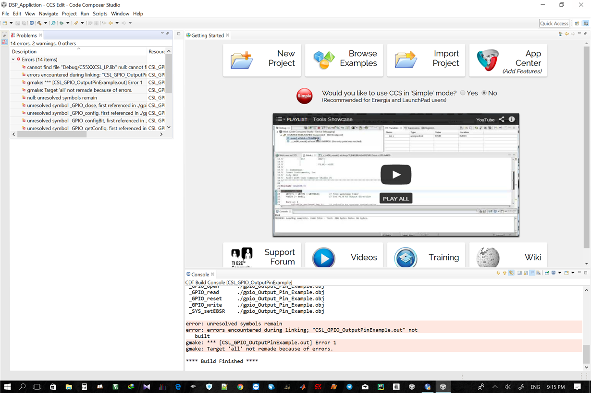Select 'gmake: Target all not remade' error

pos(79,90)
